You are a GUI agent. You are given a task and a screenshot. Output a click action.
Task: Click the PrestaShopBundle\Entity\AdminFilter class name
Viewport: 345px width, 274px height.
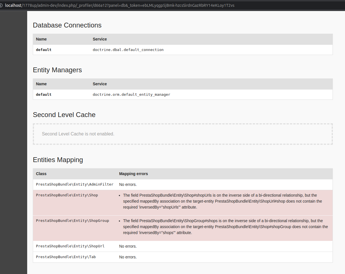coord(74,184)
